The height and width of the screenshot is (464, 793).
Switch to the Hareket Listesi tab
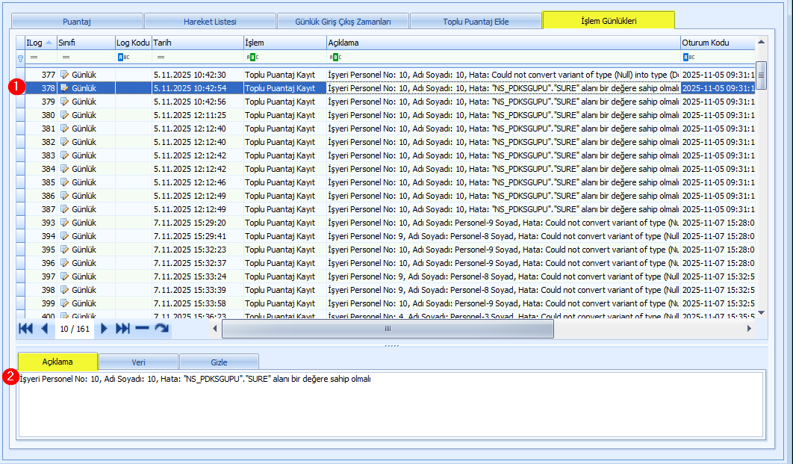[x=208, y=22]
